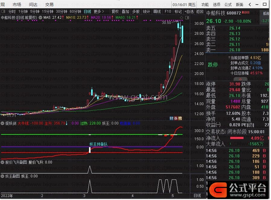271x200 pixels.
Task: Open the 功能 menu
Action: click(x=205, y=5)
